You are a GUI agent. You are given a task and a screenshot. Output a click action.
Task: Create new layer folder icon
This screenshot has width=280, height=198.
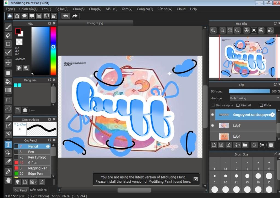pos(245,145)
